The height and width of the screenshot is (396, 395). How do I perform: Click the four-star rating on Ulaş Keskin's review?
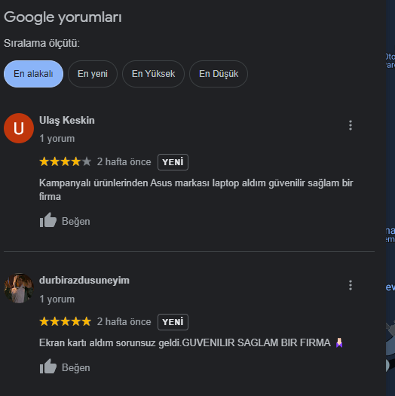[65, 161]
